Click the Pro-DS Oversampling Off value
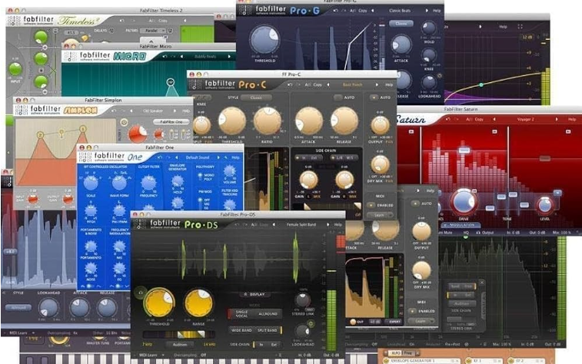The image size is (582, 364). click(x=204, y=355)
